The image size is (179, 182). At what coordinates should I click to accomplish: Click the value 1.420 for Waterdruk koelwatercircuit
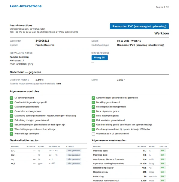pos(144,181)
